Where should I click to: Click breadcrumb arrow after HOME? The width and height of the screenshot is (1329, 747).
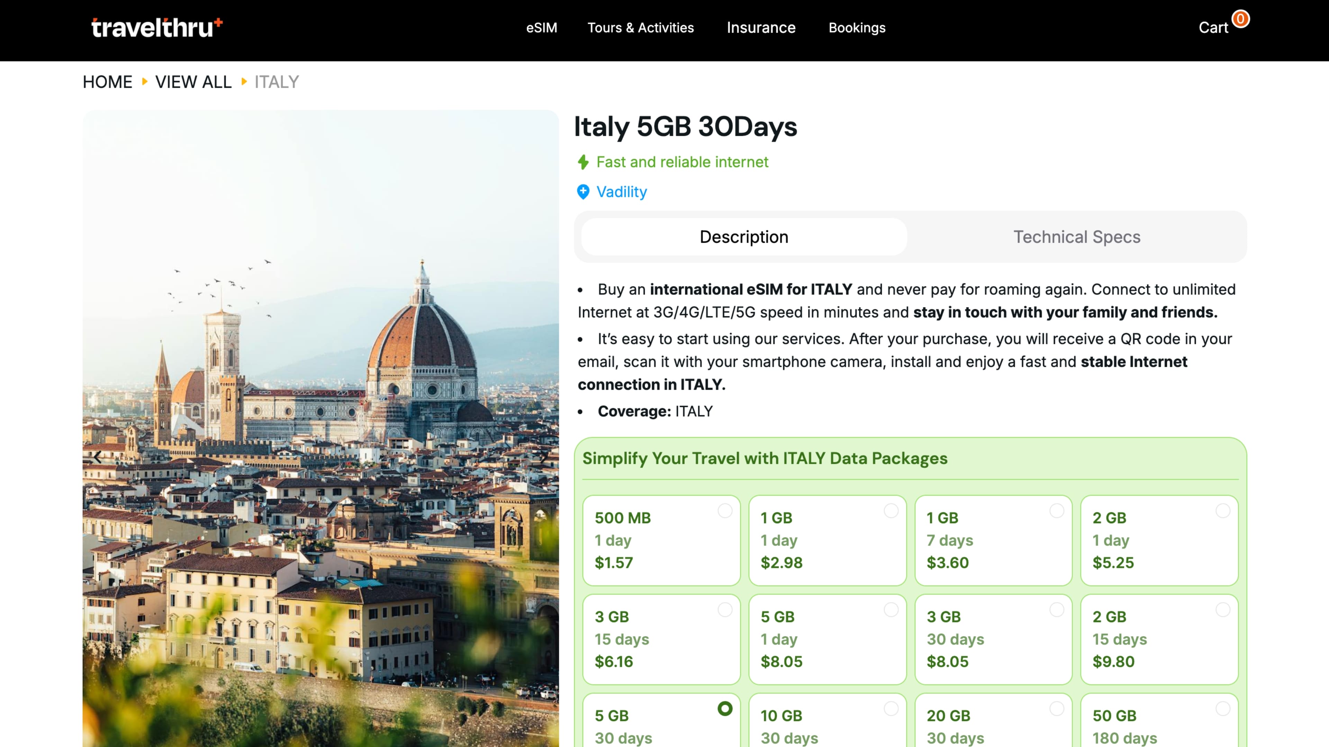click(x=144, y=82)
